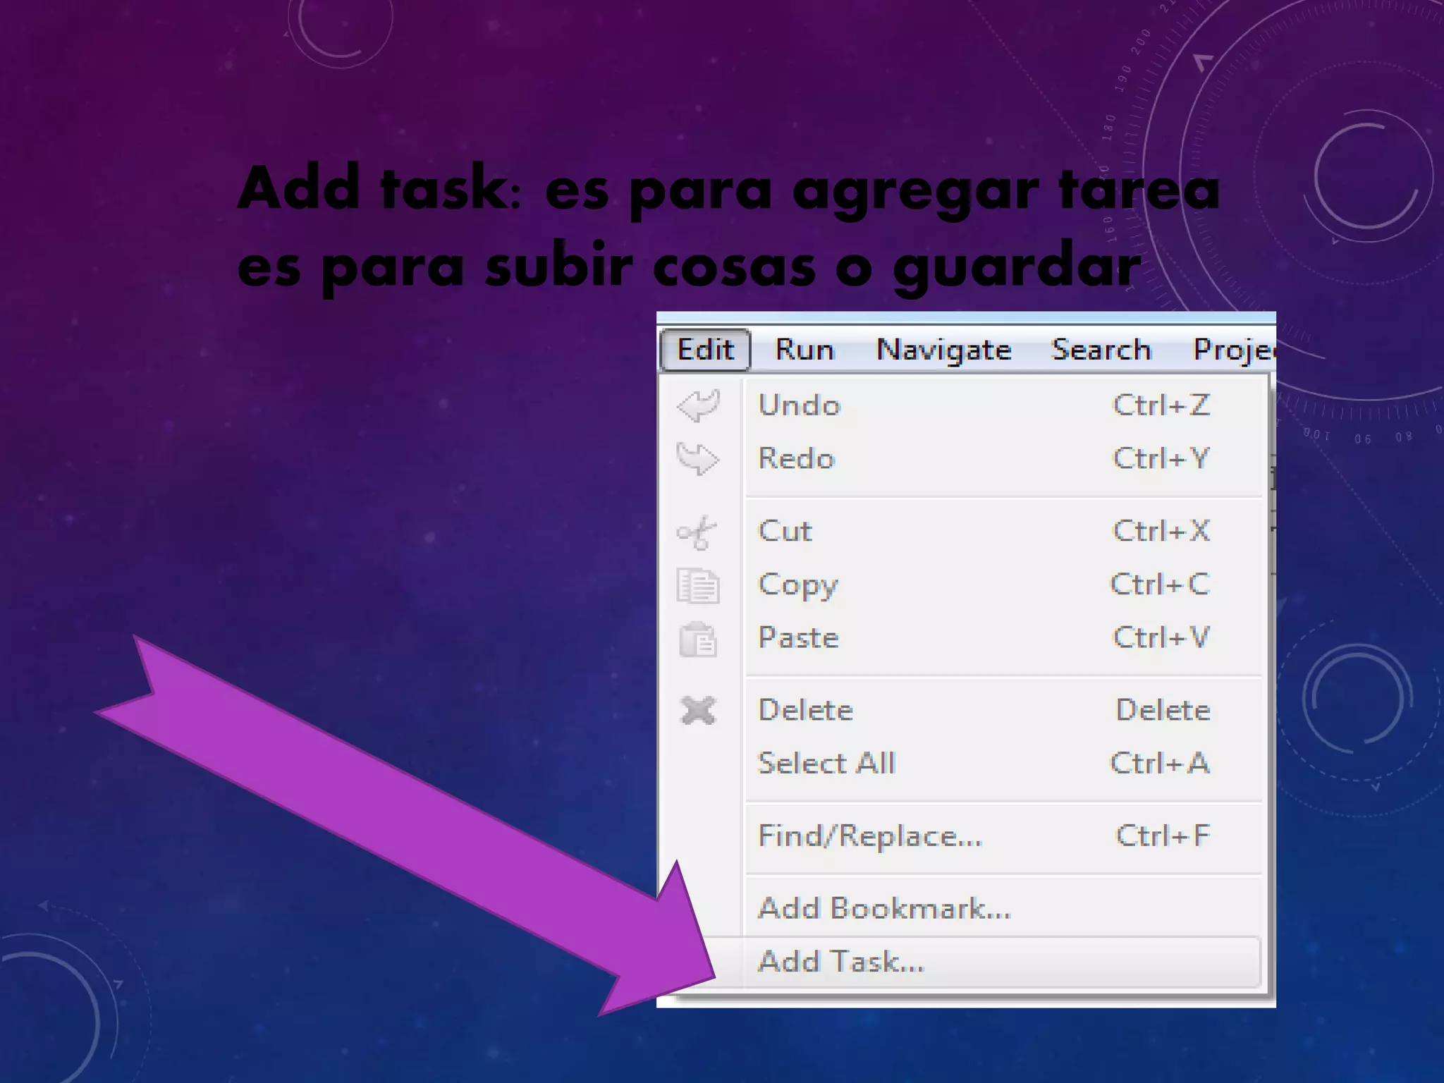The image size is (1444, 1083).
Task: Open the Run menu
Action: pyautogui.click(x=804, y=350)
